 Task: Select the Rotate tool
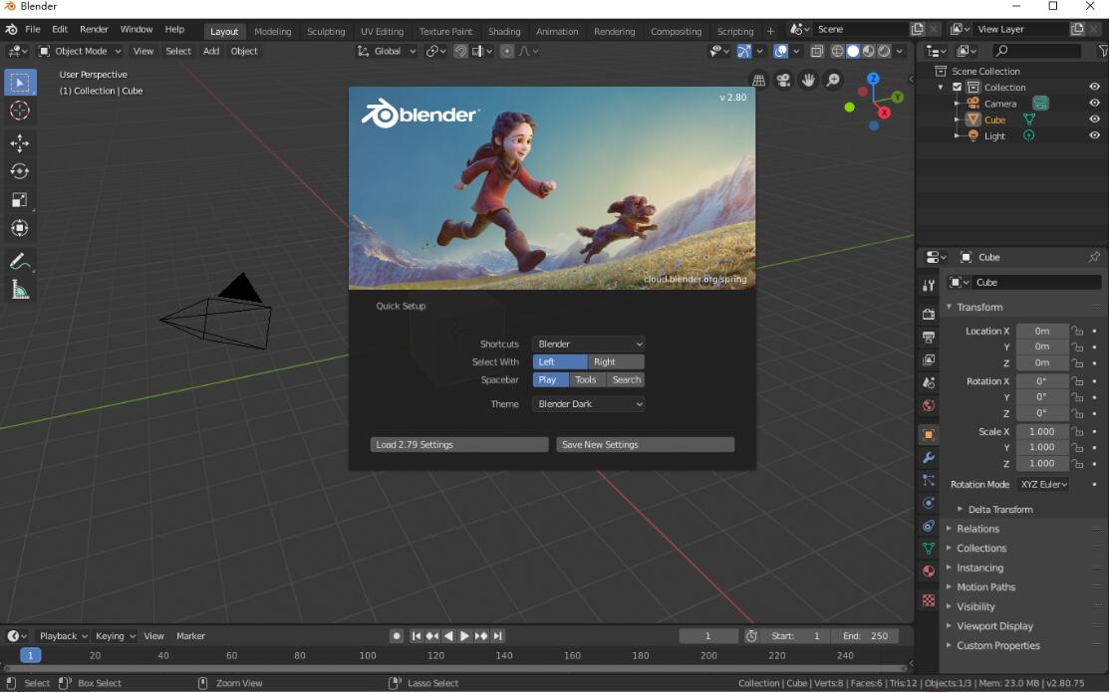[x=20, y=172]
